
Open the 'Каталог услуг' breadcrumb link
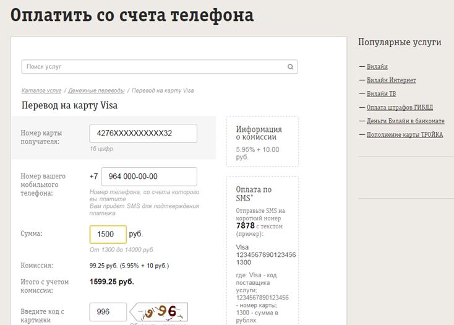(x=41, y=90)
